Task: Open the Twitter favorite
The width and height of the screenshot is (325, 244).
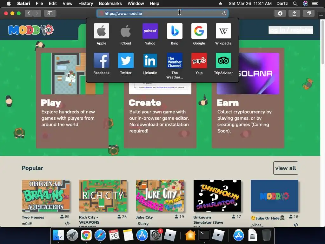Action: pyautogui.click(x=126, y=60)
